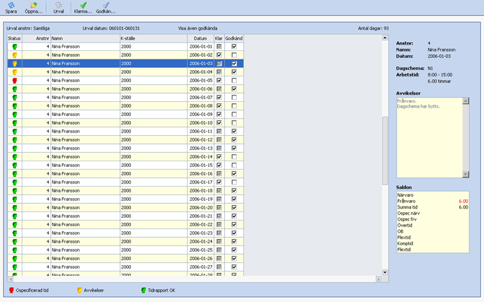Viewport: 484px width, 302px height.
Task: Select date cell 2006-01-12
Action: tap(200, 140)
